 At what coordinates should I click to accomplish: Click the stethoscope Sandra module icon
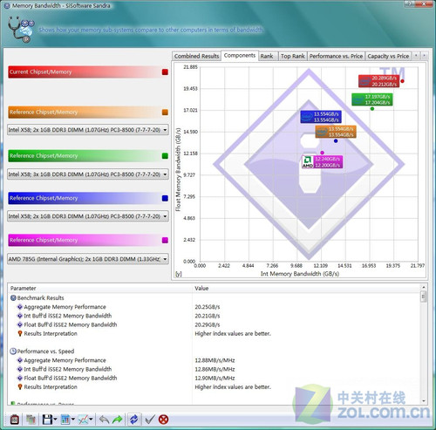point(20,30)
